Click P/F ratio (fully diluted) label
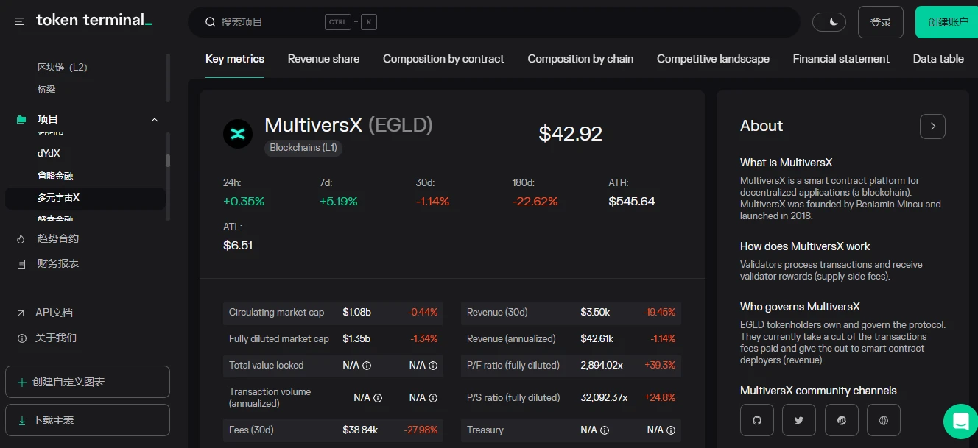 click(513, 366)
